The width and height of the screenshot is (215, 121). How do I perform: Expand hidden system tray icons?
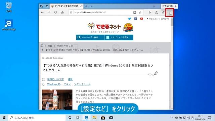172,118
